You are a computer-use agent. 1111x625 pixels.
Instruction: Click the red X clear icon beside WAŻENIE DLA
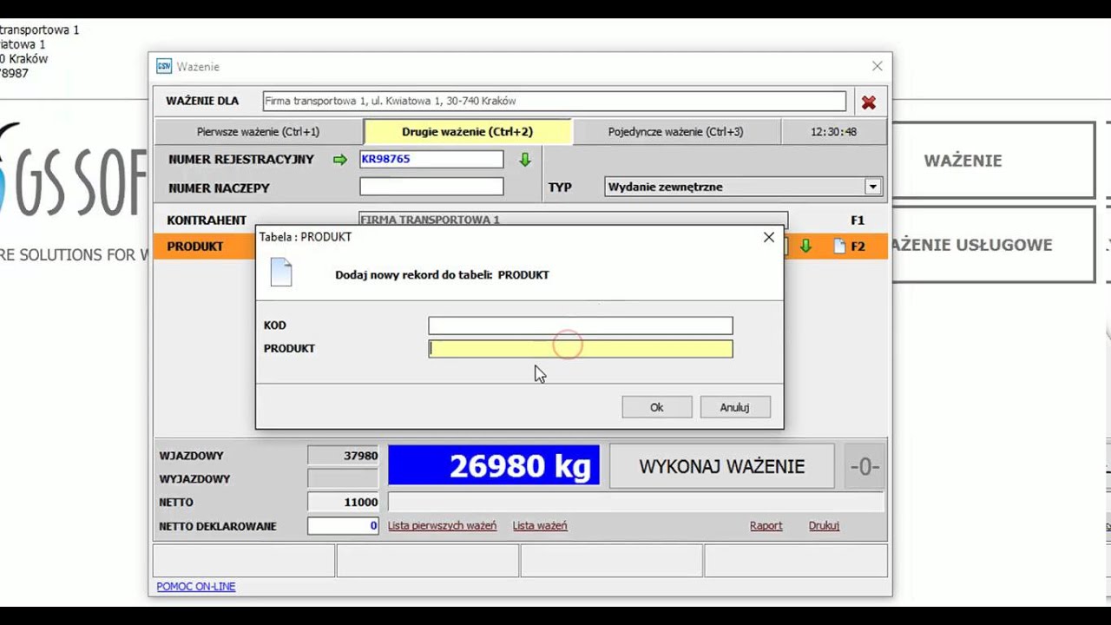[x=868, y=102]
